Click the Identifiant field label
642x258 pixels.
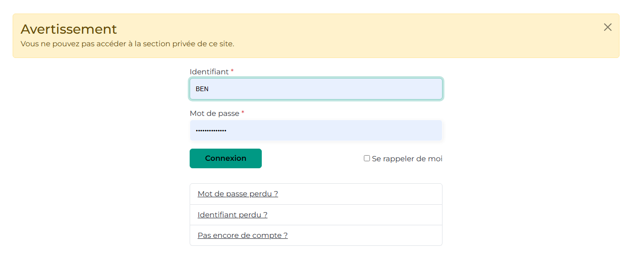click(209, 72)
